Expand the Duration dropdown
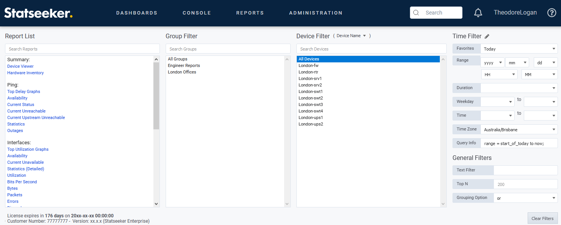 click(519, 88)
